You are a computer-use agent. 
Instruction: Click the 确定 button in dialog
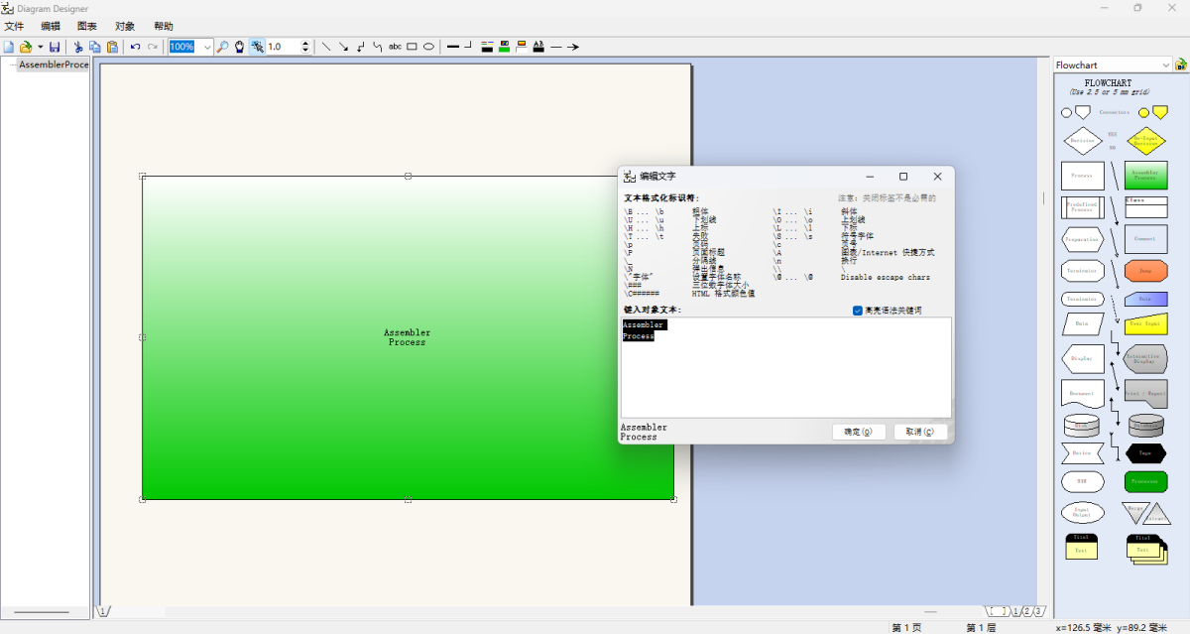coord(858,432)
